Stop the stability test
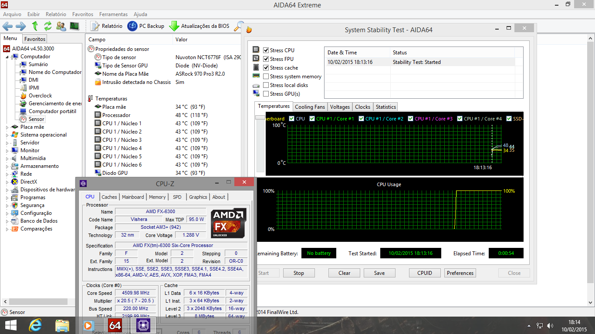 299,273
